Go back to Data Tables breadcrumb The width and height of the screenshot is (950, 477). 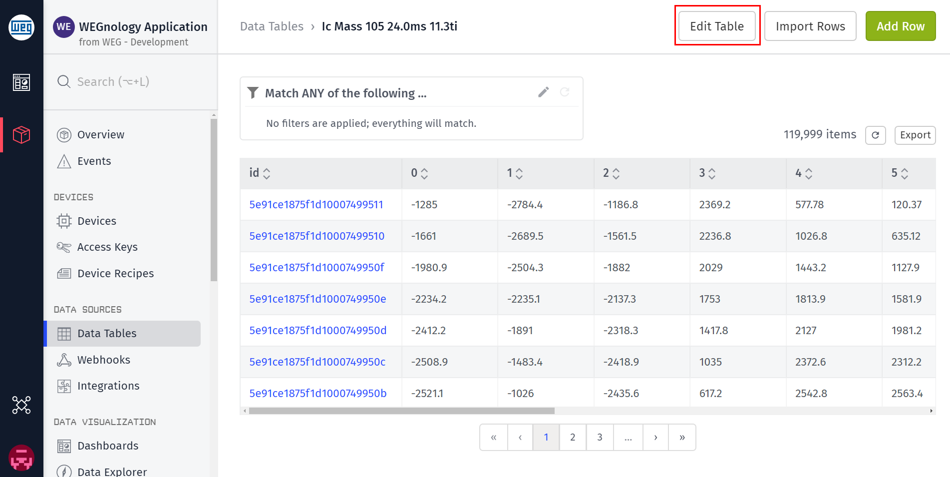point(272,26)
